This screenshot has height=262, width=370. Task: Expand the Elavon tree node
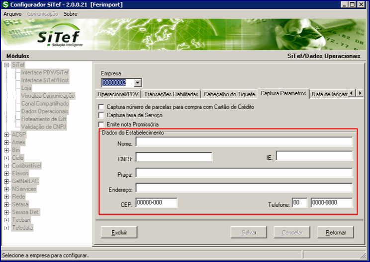click(6, 174)
